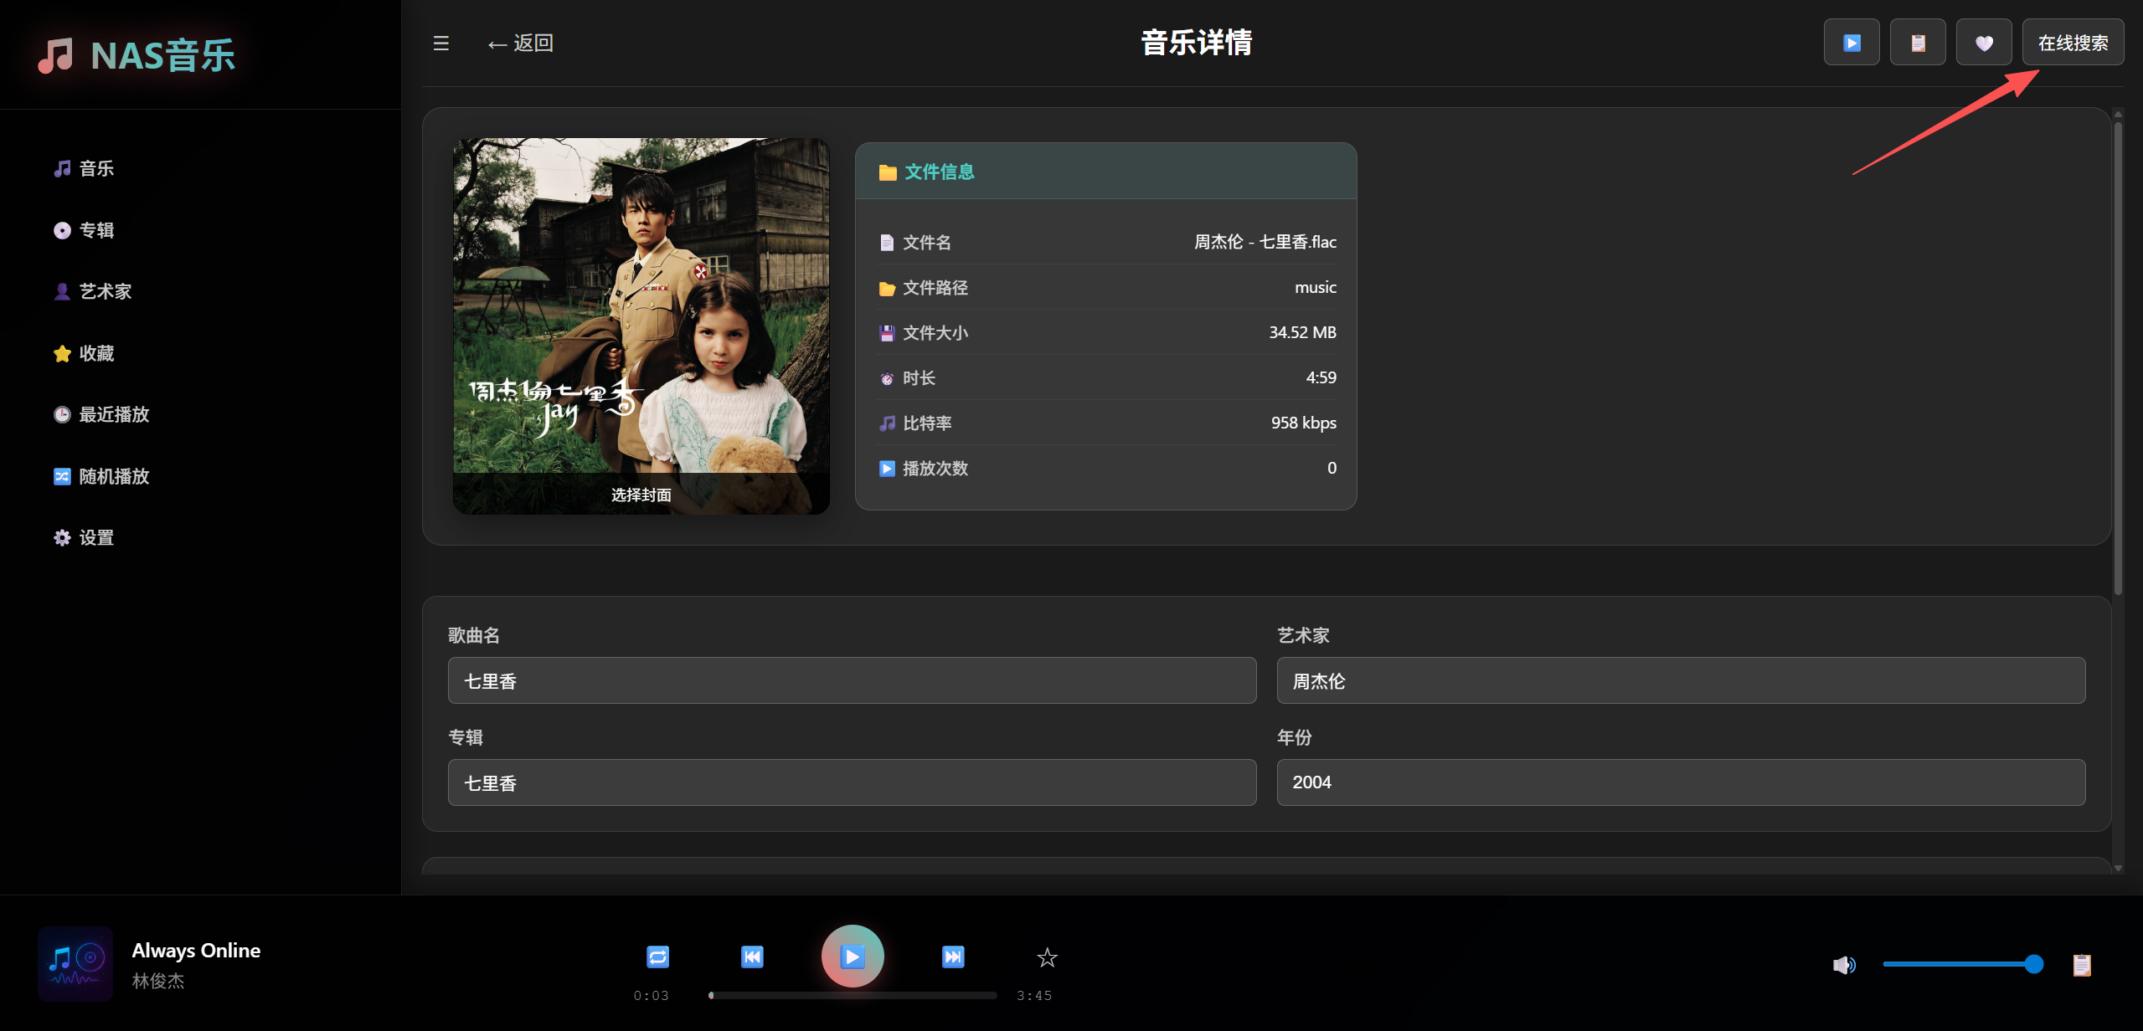Click the 返回 back link
The height and width of the screenshot is (1031, 2143).
click(x=520, y=43)
